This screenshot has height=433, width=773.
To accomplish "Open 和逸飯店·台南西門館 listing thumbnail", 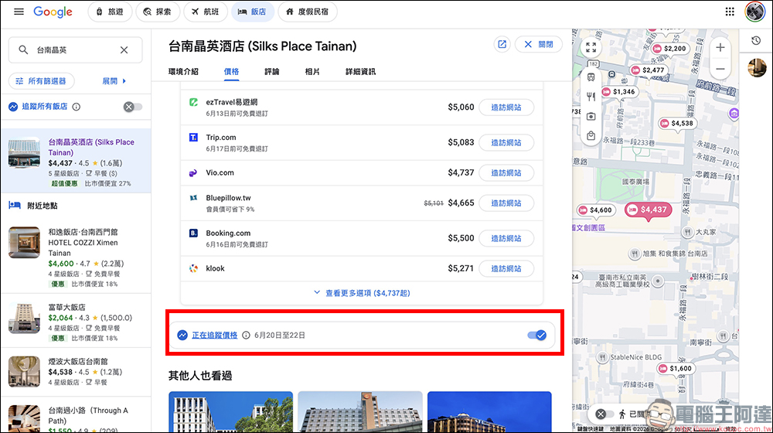I will tap(24, 243).
